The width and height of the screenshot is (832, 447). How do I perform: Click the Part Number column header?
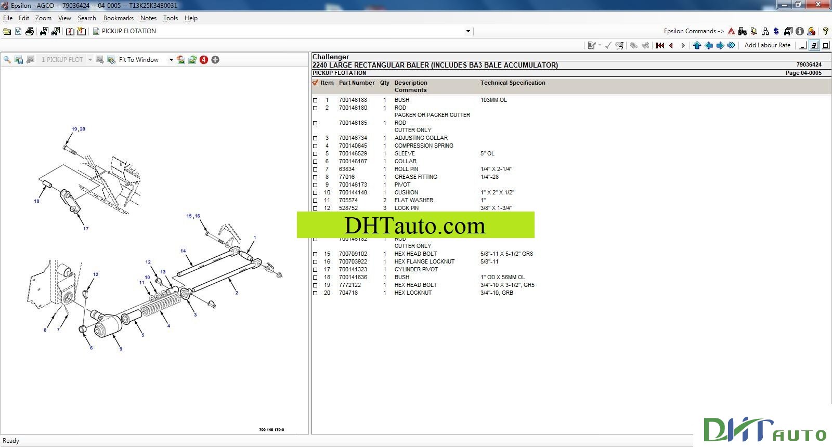[x=357, y=83]
